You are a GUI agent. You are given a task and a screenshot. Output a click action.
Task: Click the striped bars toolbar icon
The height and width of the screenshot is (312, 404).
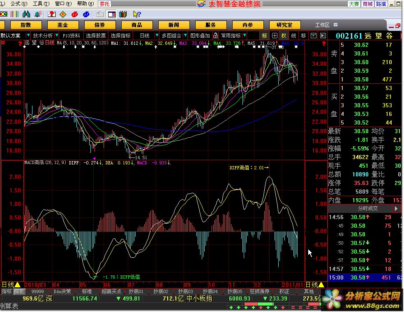tap(15, 14)
